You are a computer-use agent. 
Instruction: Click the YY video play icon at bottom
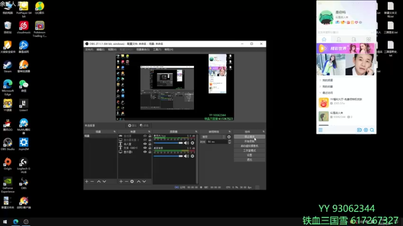point(359,130)
